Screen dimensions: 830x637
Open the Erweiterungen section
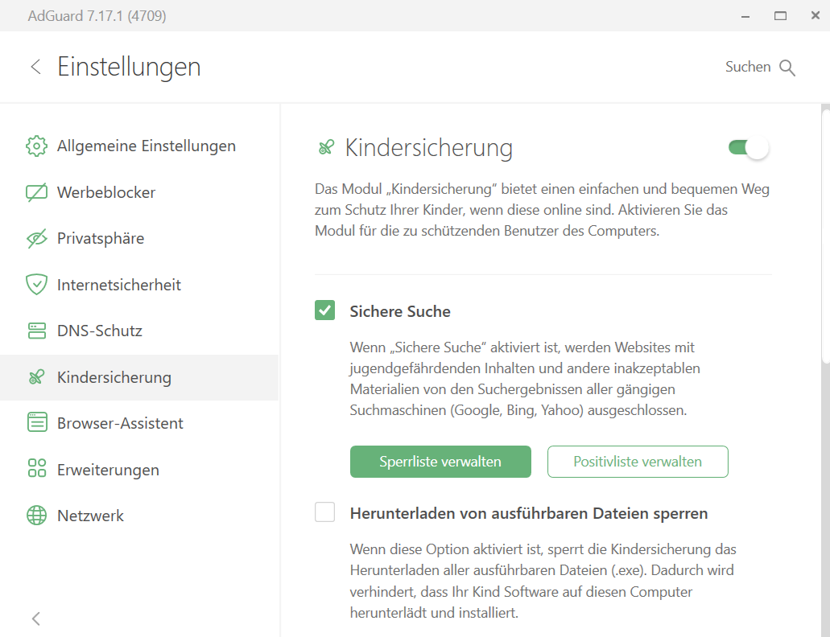pos(139,470)
